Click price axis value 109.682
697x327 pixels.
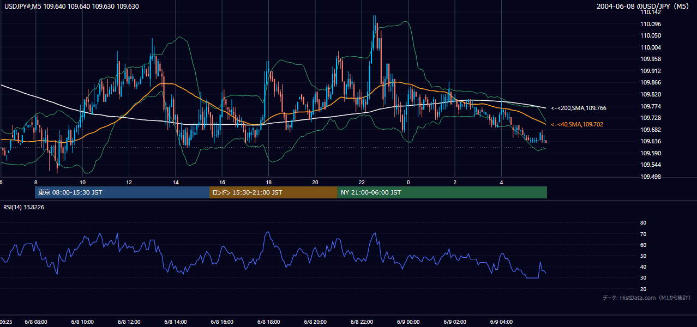pos(651,130)
